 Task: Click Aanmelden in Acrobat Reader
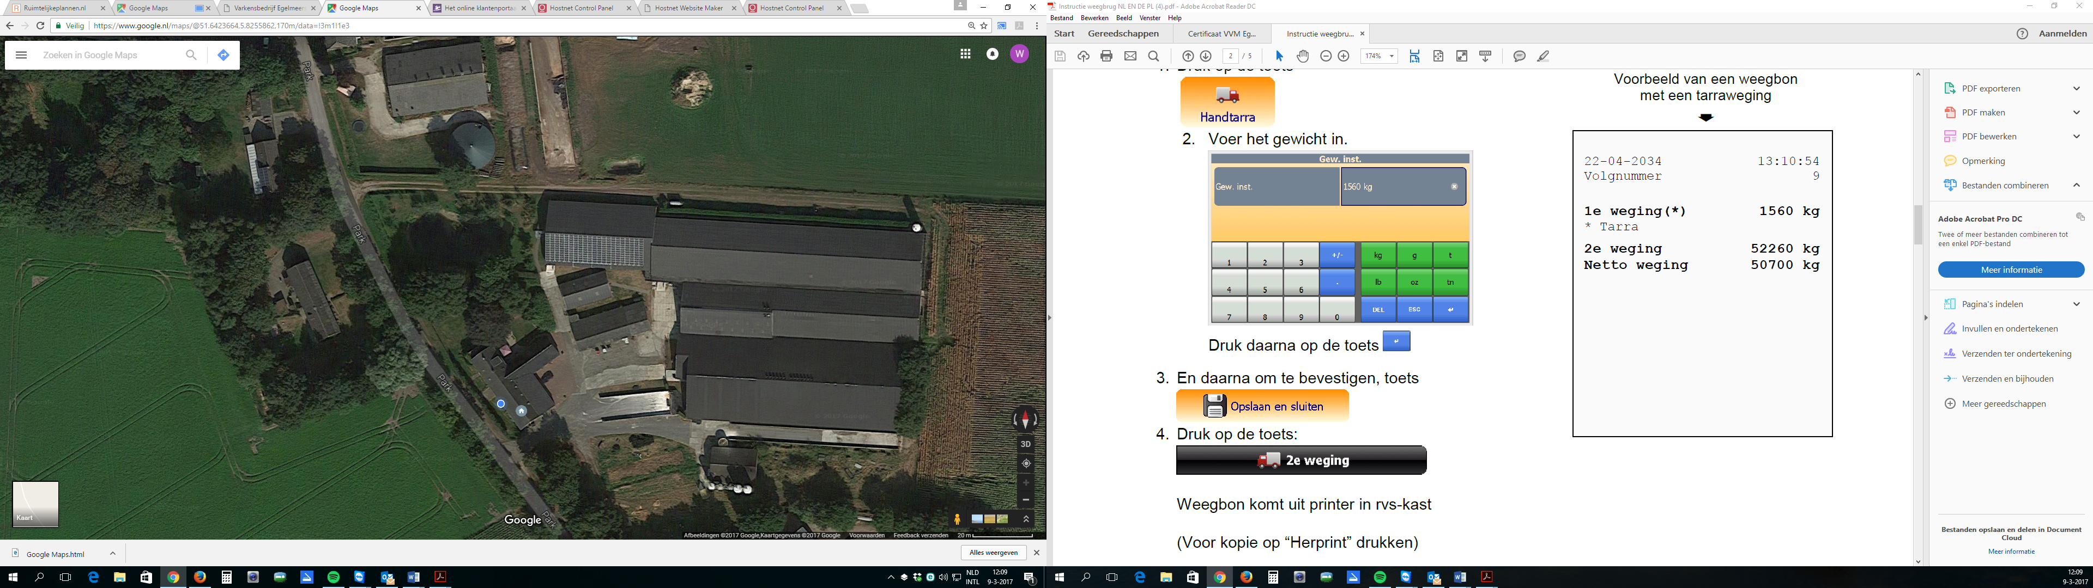click(2063, 33)
